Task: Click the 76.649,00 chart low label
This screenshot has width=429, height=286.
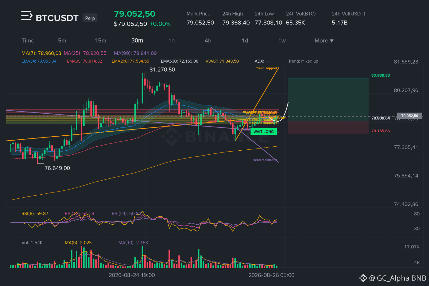Action: click(x=57, y=168)
